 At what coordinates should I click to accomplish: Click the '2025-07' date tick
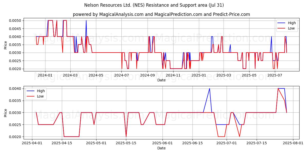pyautogui.click(x=275, y=75)
